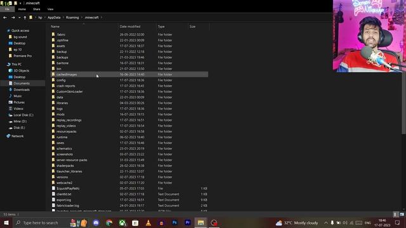Open Premiere Pro folder in sidebar
406x228 pixels.
pyautogui.click(x=23, y=56)
